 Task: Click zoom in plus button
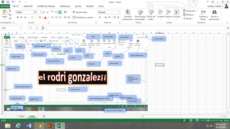click(x=221, y=120)
